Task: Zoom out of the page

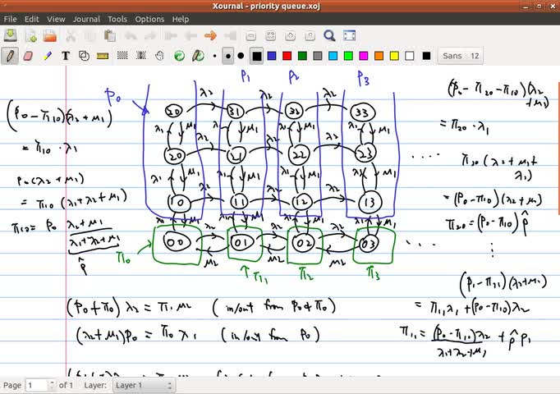Action: [x=251, y=35]
